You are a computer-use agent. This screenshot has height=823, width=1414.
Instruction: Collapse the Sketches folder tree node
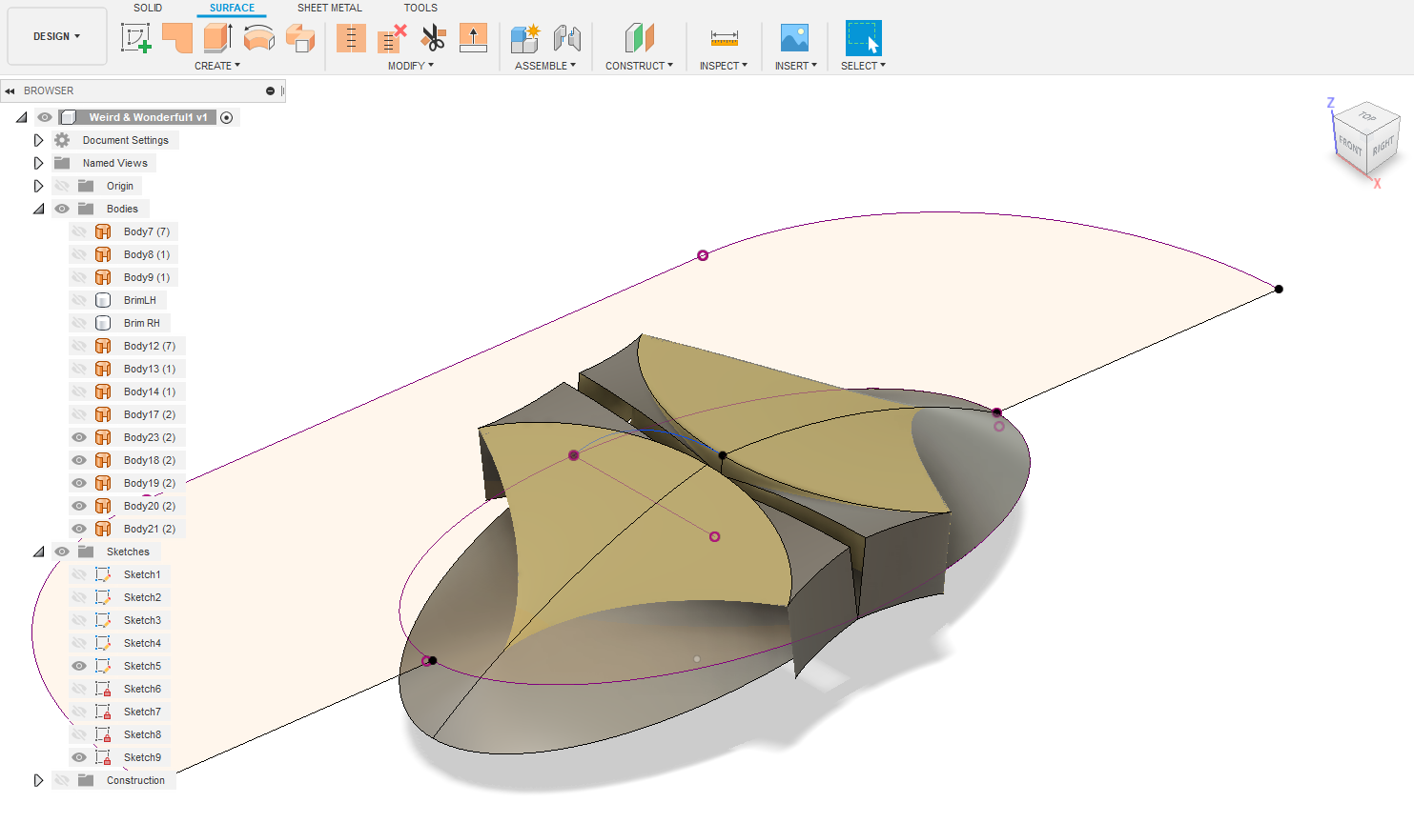pyautogui.click(x=38, y=552)
